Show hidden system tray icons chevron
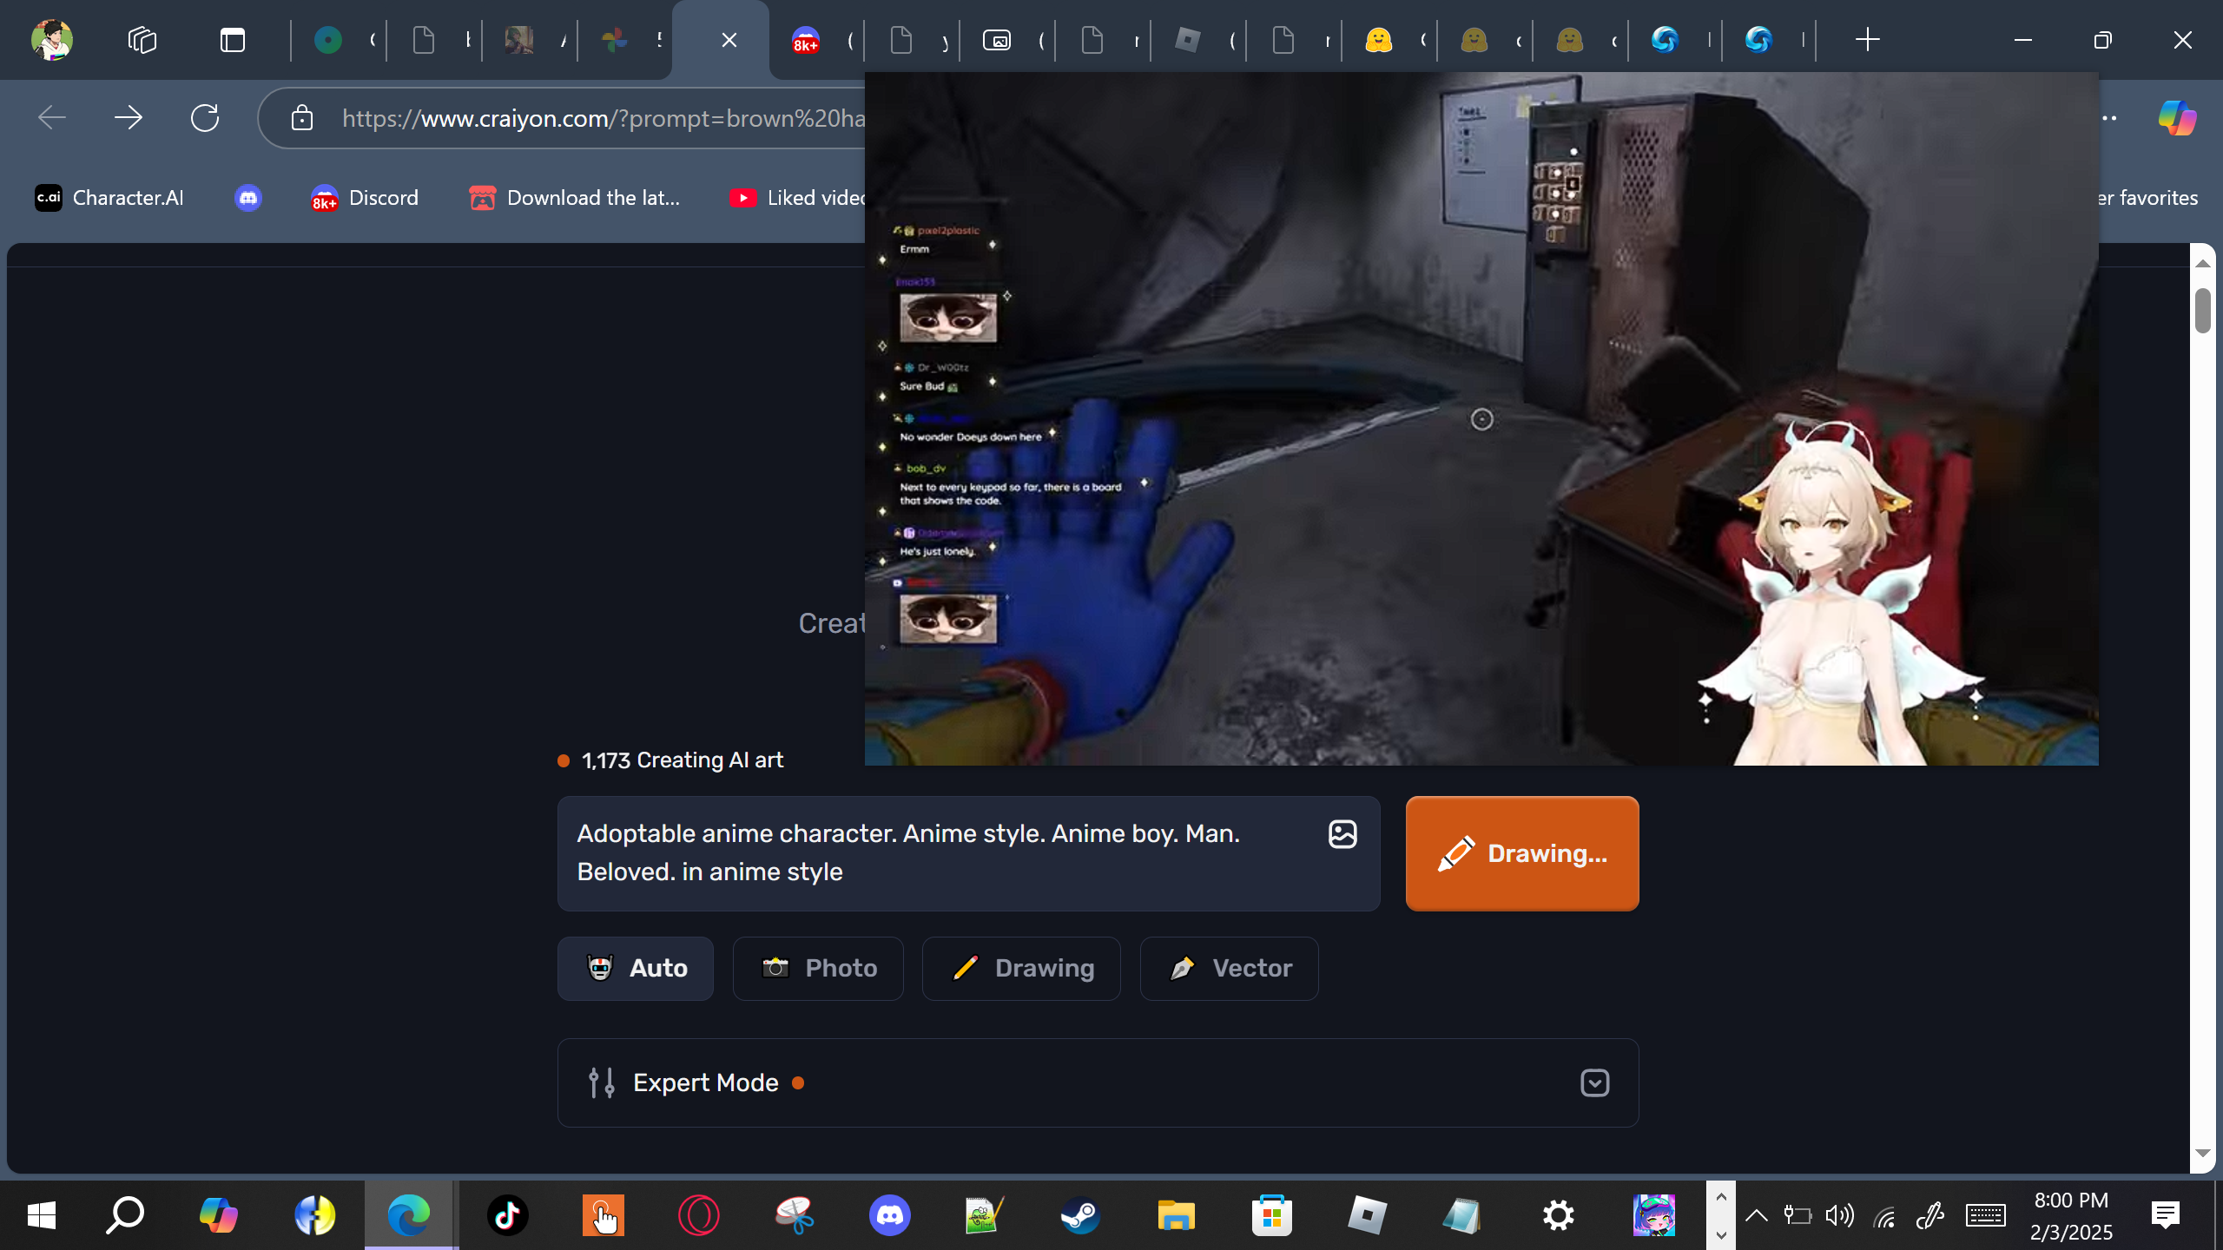2223x1250 pixels. 1756,1215
